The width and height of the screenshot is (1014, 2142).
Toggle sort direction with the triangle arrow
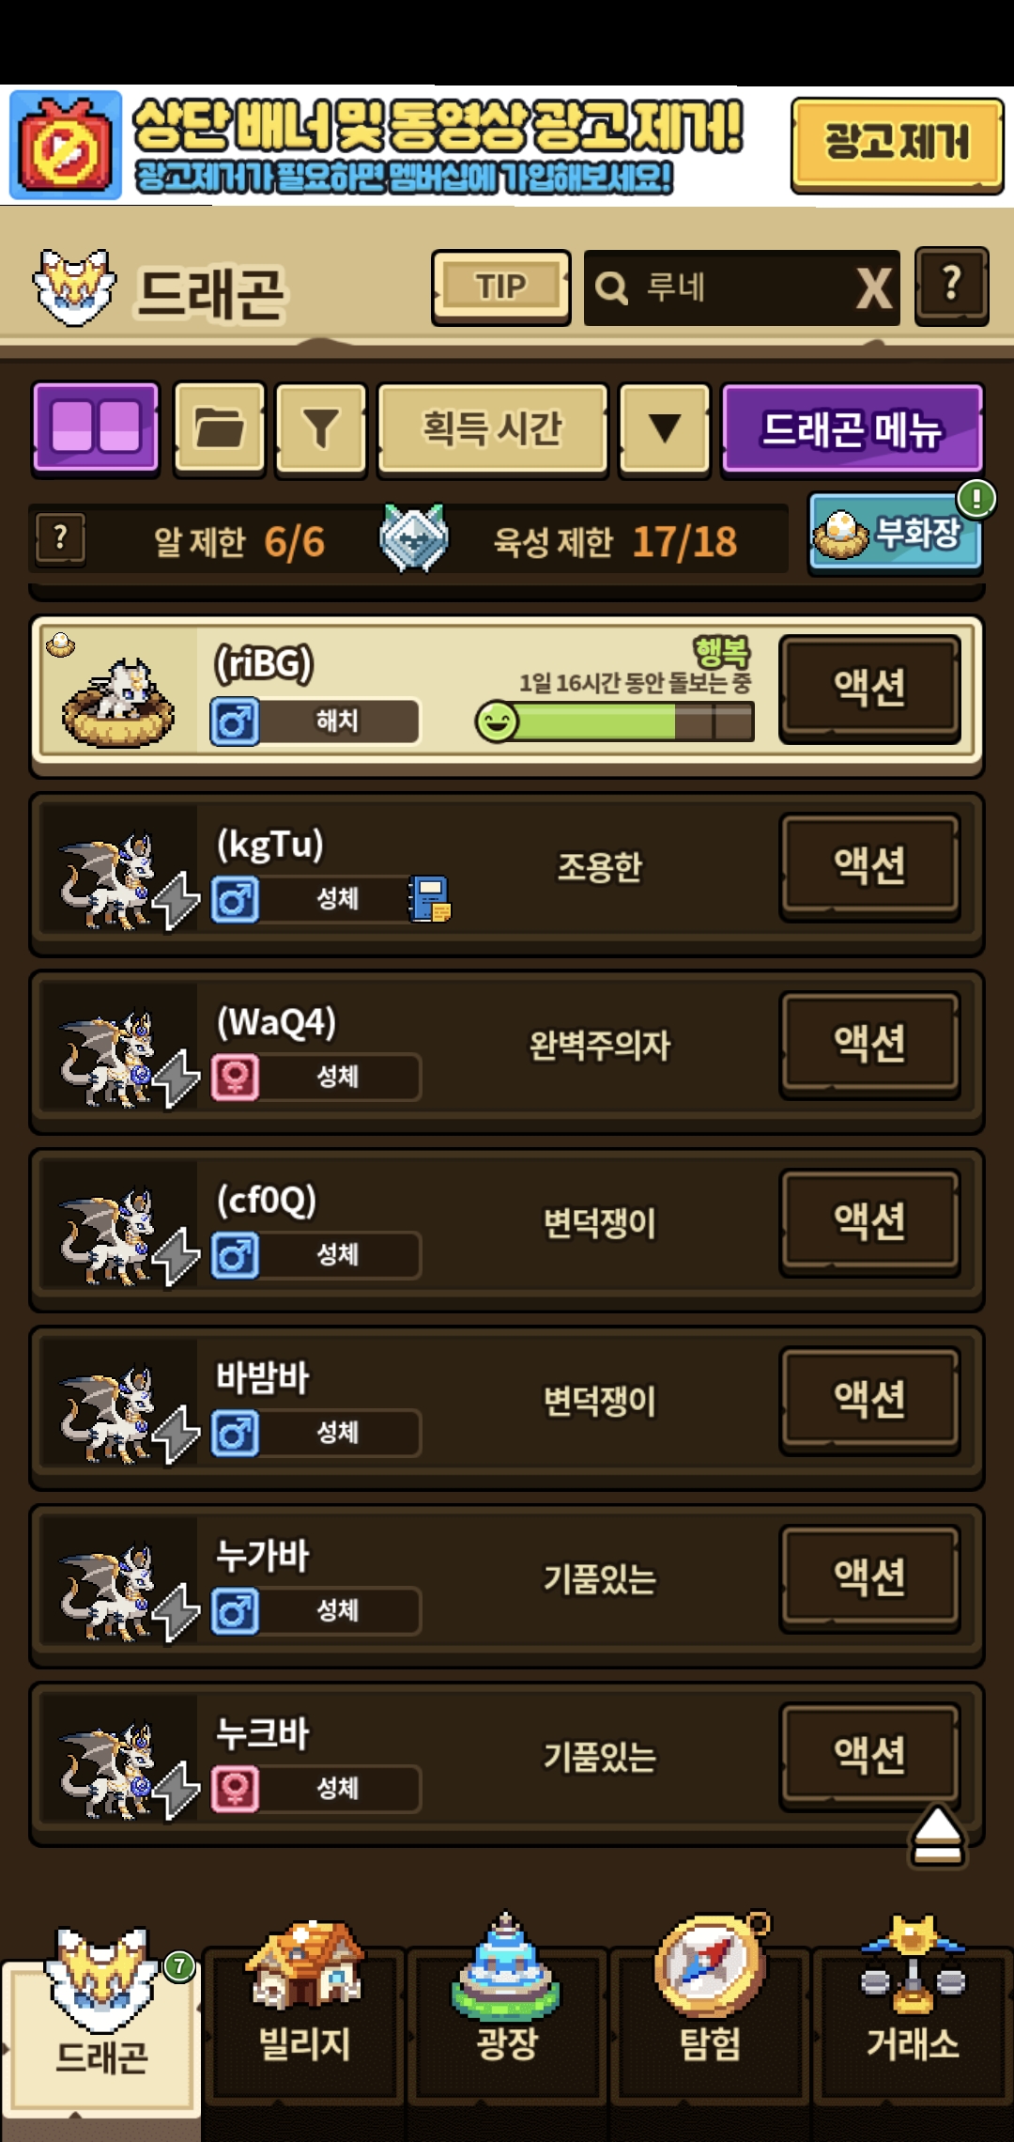(x=665, y=428)
